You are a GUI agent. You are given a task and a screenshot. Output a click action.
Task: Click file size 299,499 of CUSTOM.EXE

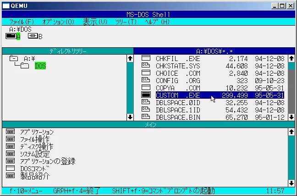point(235,95)
